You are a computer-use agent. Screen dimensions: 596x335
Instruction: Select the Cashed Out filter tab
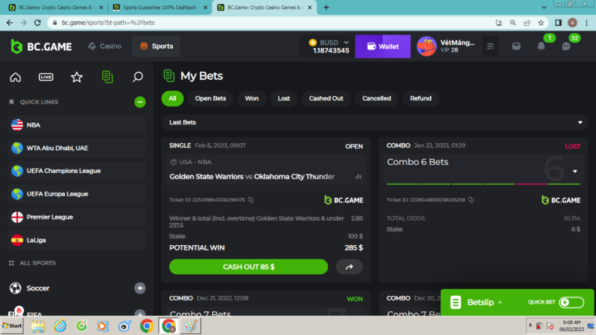[326, 99]
